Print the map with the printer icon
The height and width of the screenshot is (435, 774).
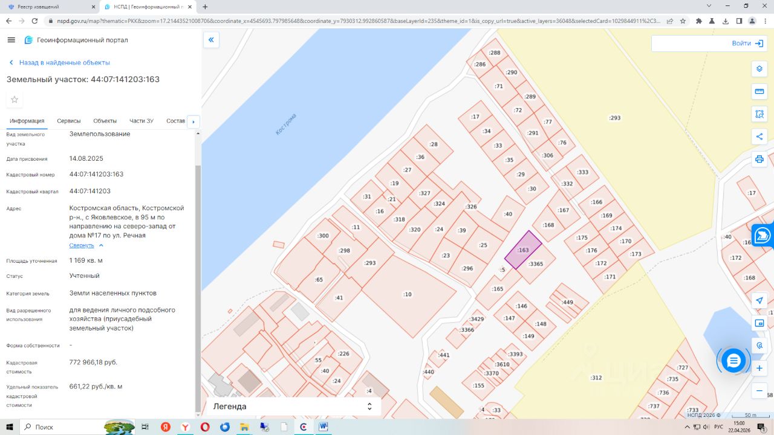[759, 159]
